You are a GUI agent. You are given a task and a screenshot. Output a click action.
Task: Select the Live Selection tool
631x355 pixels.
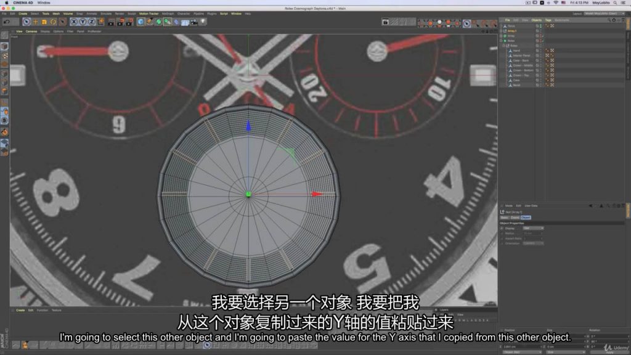coord(26,22)
